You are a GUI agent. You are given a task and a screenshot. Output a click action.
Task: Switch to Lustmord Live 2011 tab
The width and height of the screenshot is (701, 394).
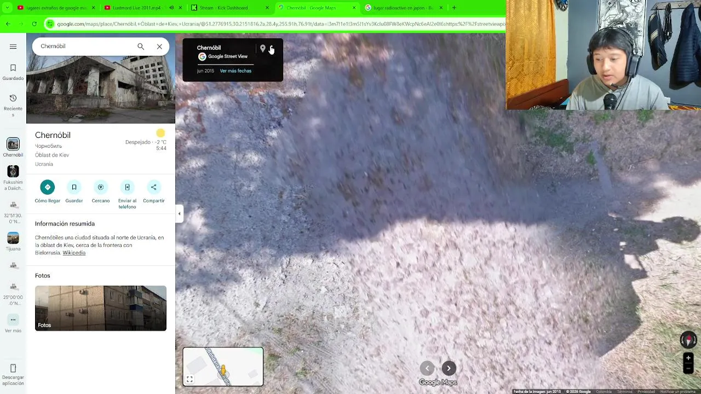pyautogui.click(x=137, y=8)
